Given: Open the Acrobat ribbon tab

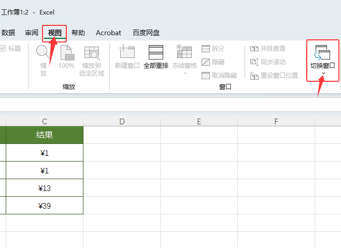Looking at the screenshot, I should (x=108, y=33).
